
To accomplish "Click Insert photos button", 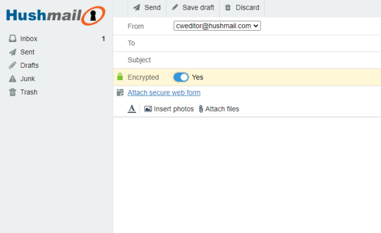I will click(x=169, y=109).
